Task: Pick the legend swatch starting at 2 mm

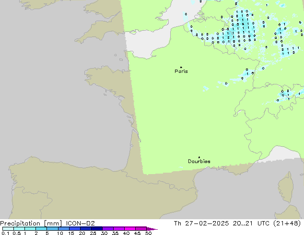Action: [41, 229]
